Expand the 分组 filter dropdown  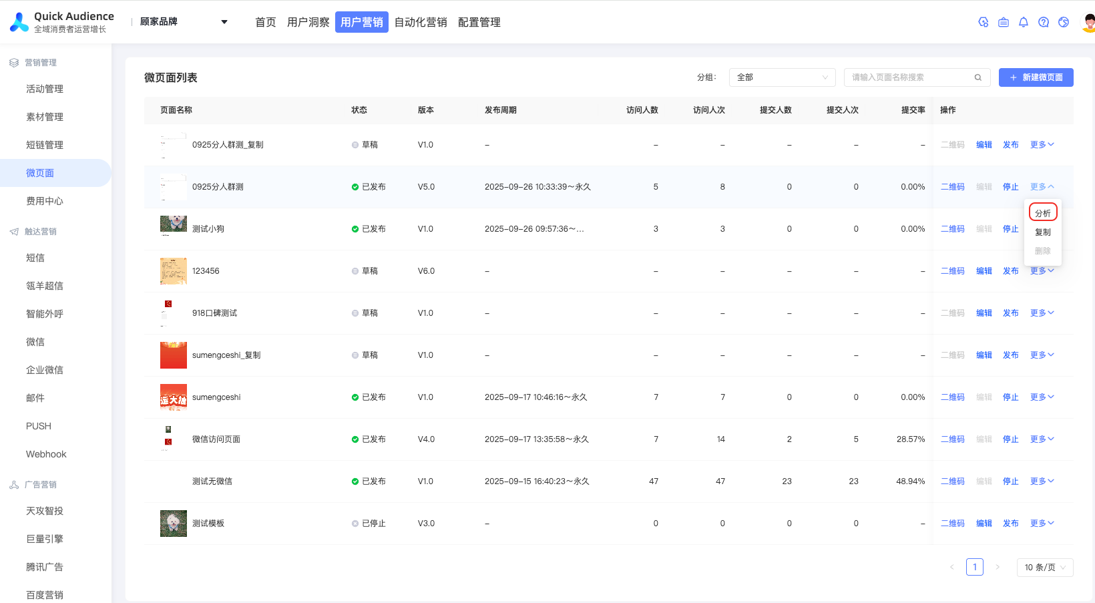tap(782, 77)
